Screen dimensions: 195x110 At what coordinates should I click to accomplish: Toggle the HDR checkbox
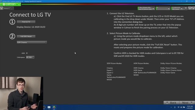27,53
